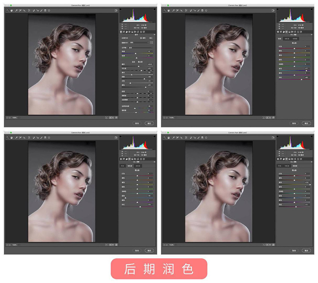Open the Adjustment Brush tool
The image size is (318, 283).
(x=41, y=10)
